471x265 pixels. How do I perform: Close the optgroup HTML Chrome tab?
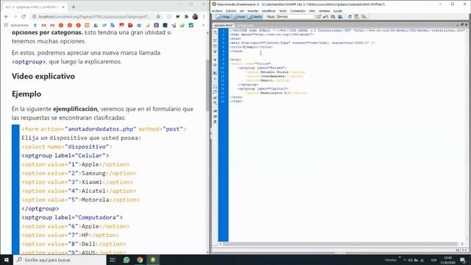click(63, 7)
